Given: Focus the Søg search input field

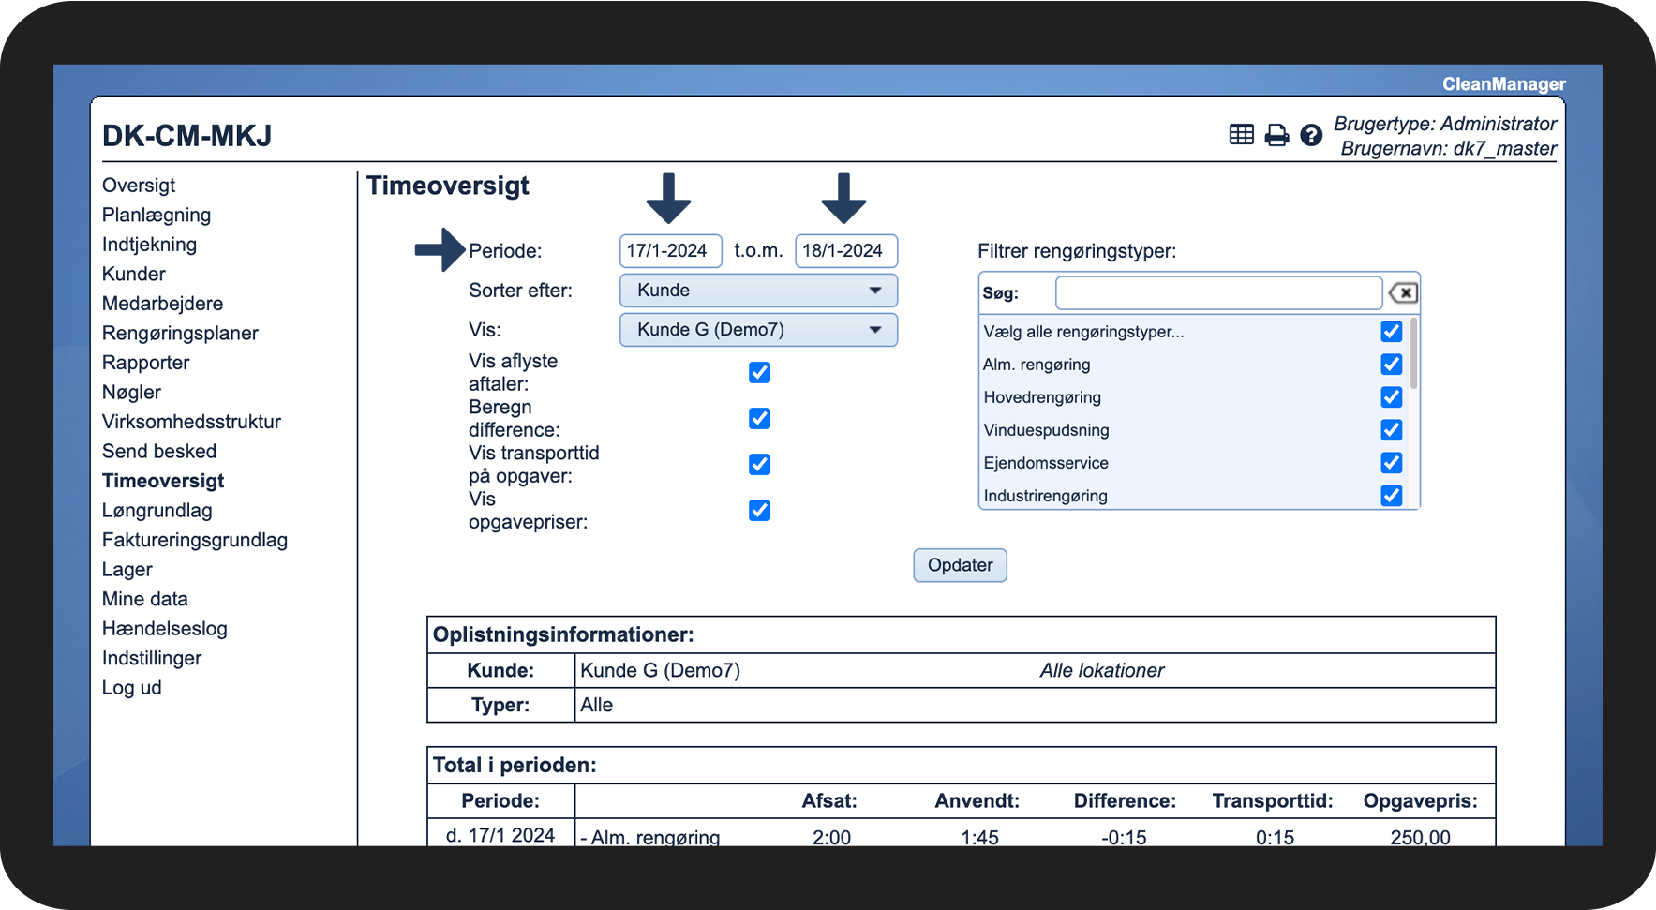Looking at the screenshot, I should 1218,293.
